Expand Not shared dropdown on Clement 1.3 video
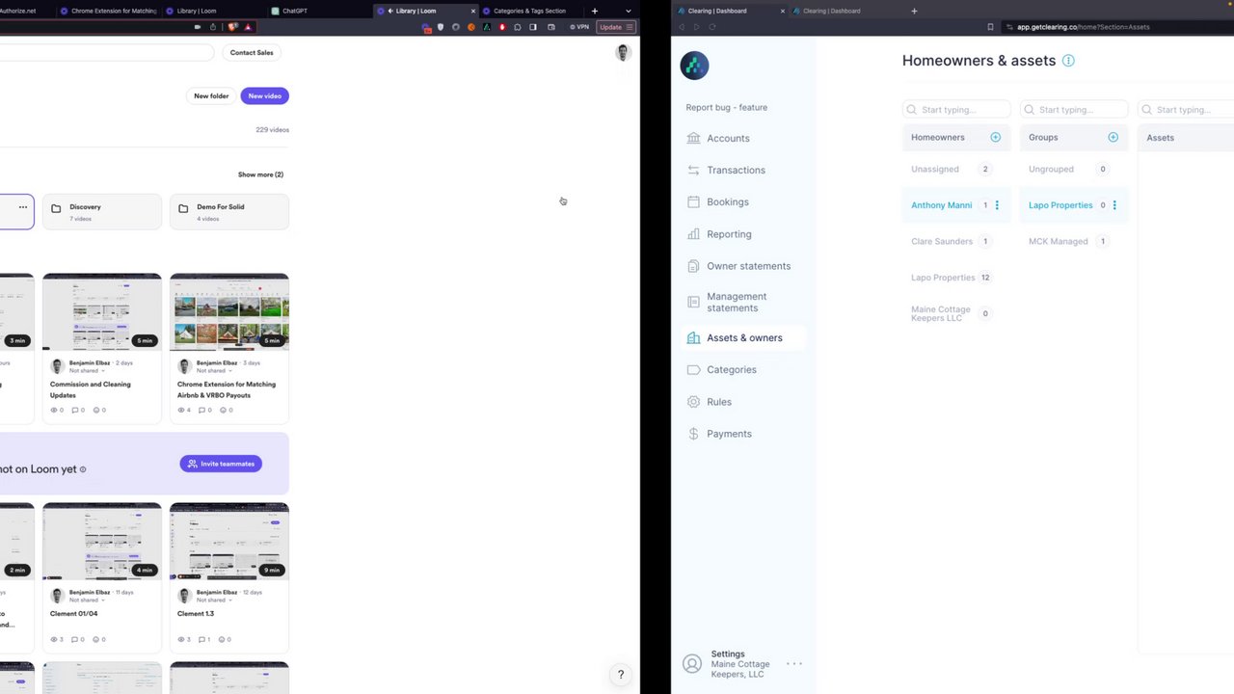 [213, 600]
